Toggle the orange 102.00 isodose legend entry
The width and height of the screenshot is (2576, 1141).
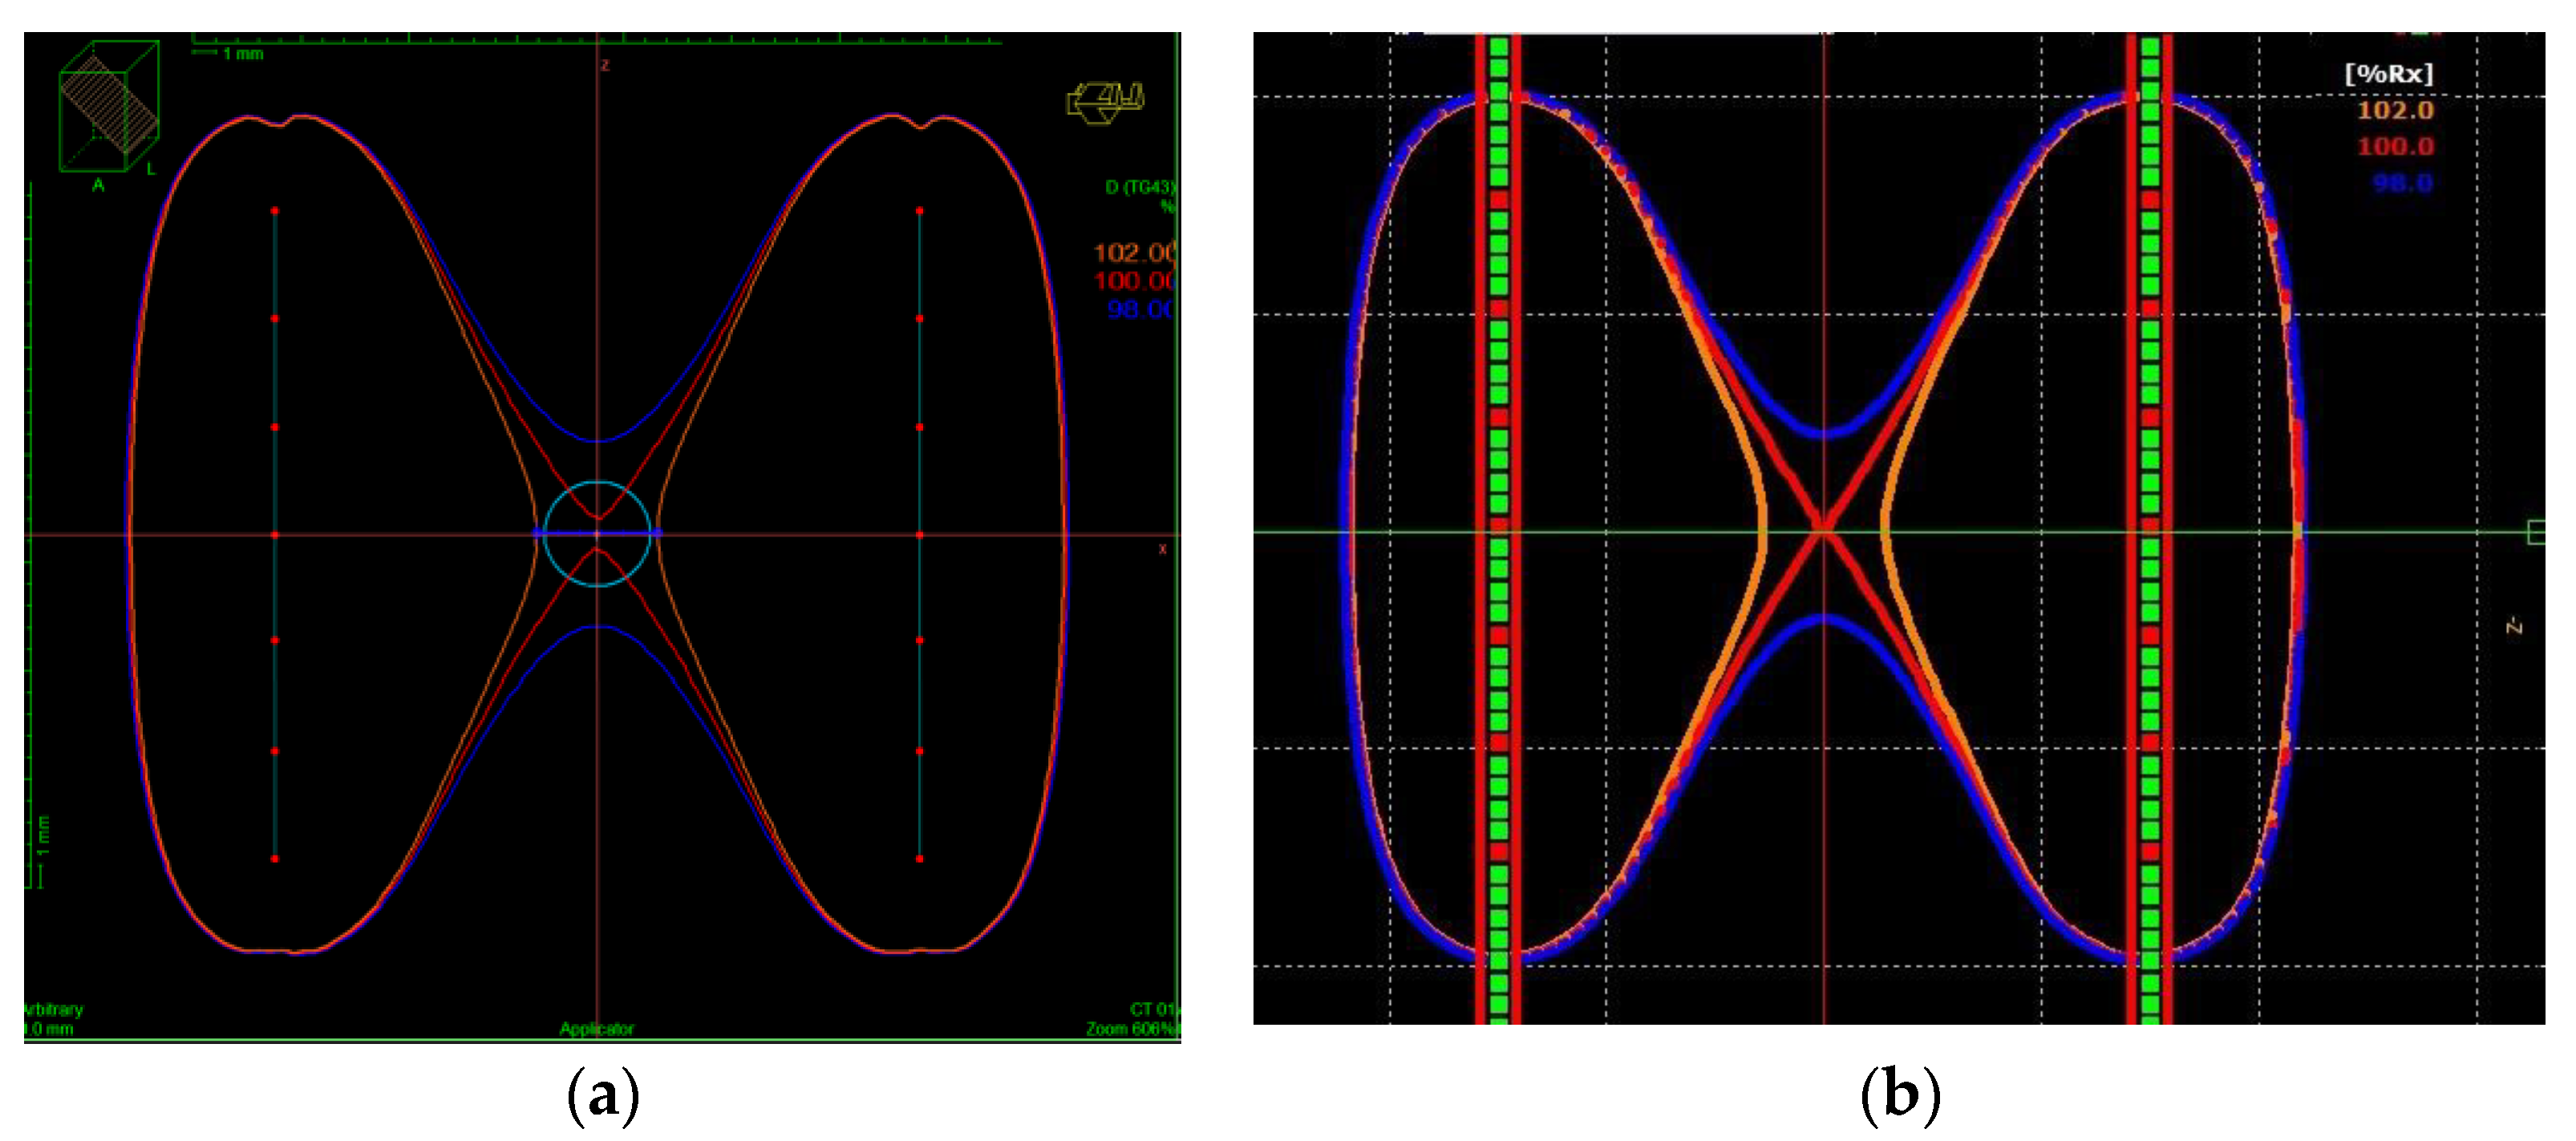tap(1134, 252)
